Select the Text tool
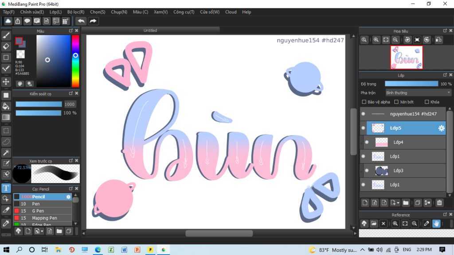 6,188
